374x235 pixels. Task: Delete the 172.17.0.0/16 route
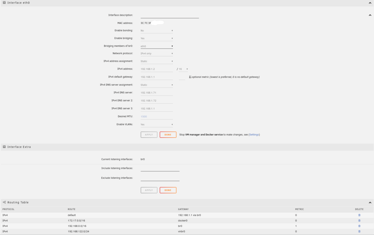[359, 220]
